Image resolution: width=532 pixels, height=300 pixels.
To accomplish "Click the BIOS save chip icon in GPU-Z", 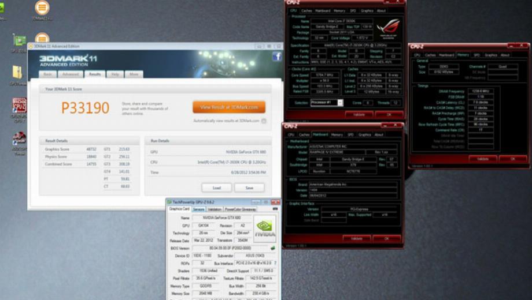I will [x=273, y=248].
